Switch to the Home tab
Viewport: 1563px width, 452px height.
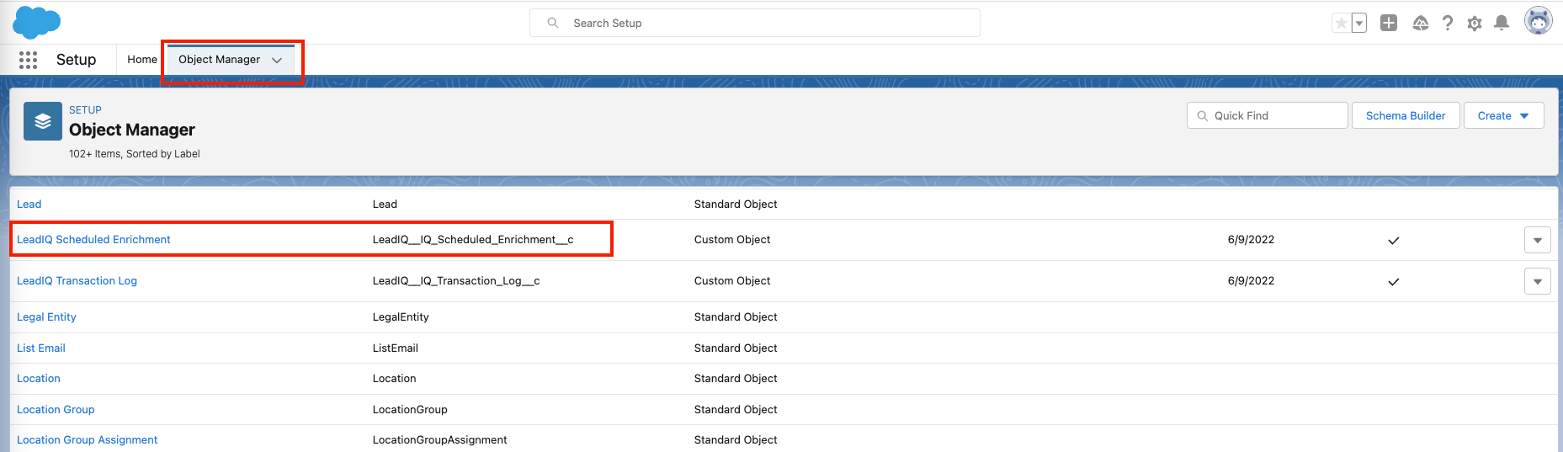pyautogui.click(x=141, y=60)
